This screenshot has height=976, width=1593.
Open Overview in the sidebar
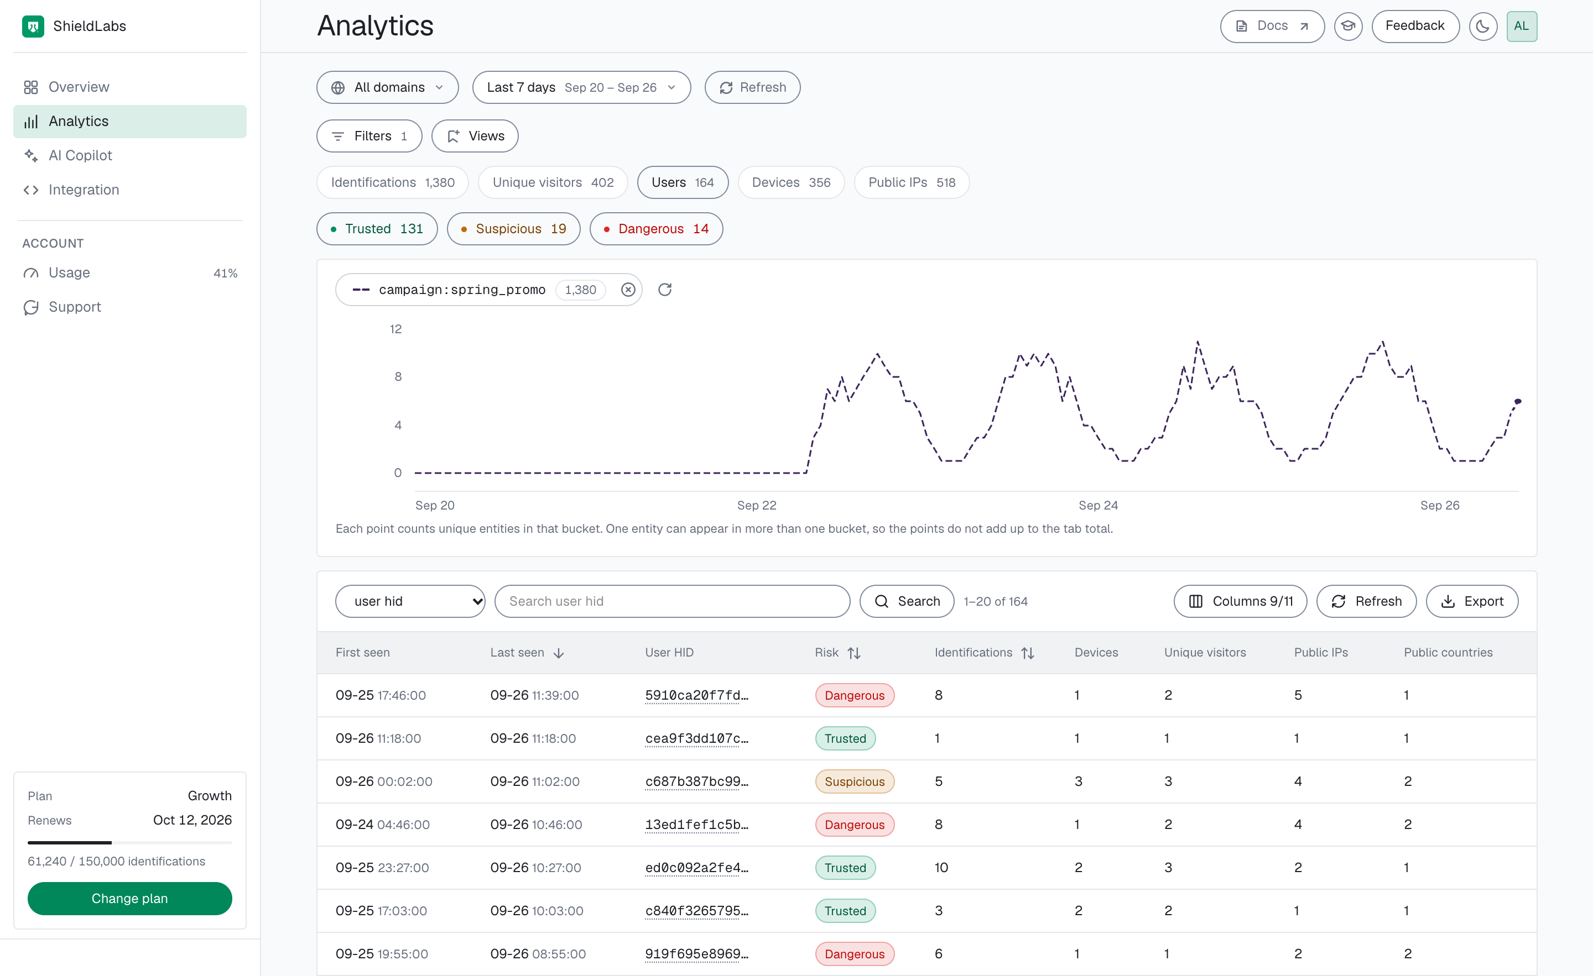tap(129, 87)
